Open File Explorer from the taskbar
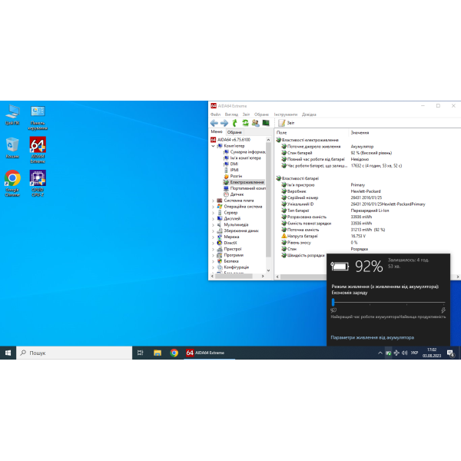 pos(158,353)
